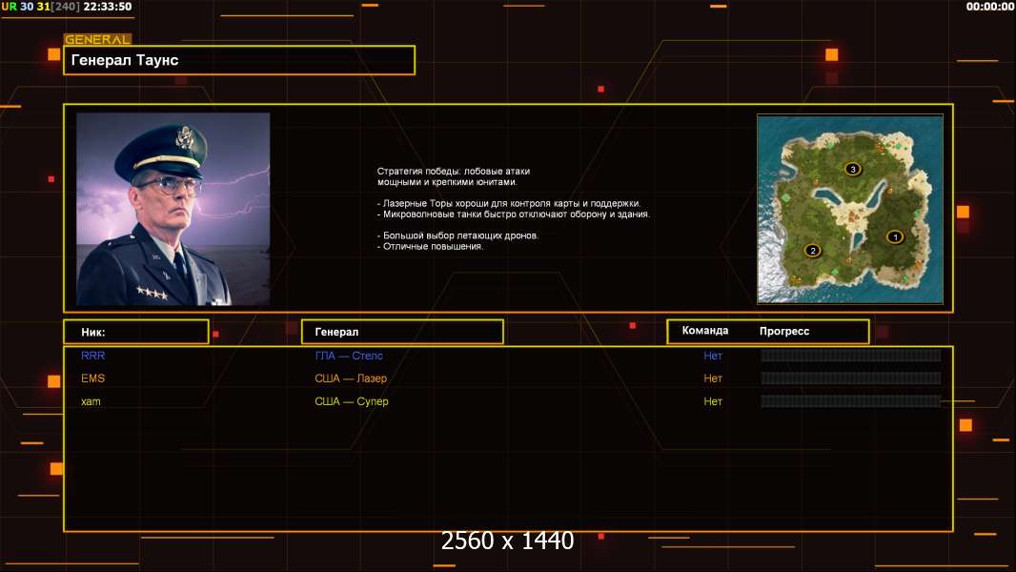The height and width of the screenshot is (572, 1016).
Task: Select player name RRR
Action: [92, 356]
